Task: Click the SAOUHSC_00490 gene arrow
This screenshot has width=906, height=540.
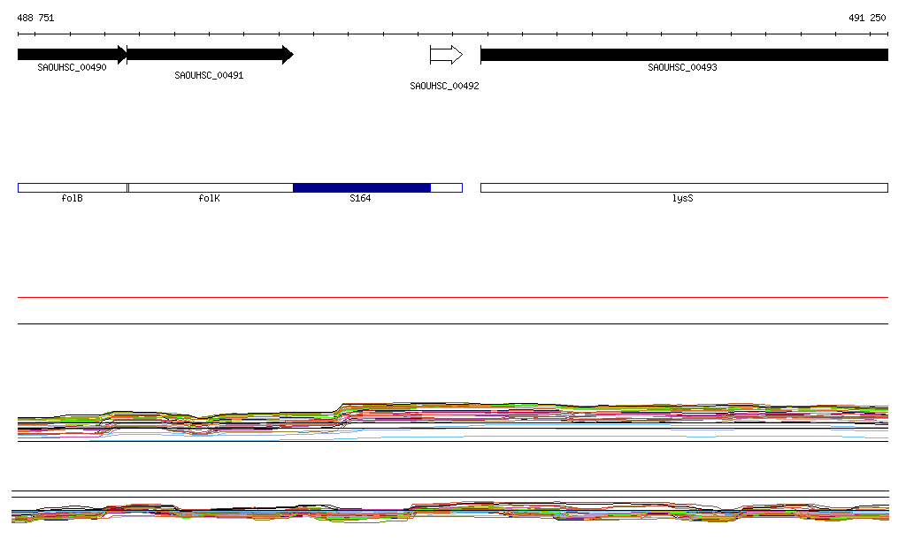Action: pos(72,54)
